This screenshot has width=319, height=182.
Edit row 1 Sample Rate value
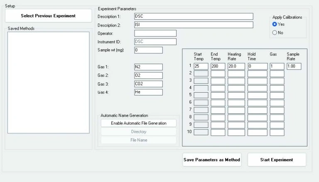(294, 66)
